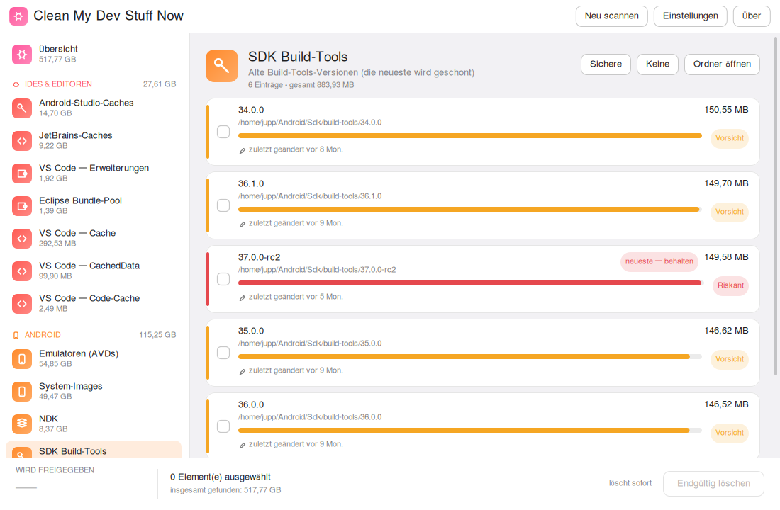780x510 pixels.
Task: Click the 36.0.0 orange size bar
Action: 464,431
